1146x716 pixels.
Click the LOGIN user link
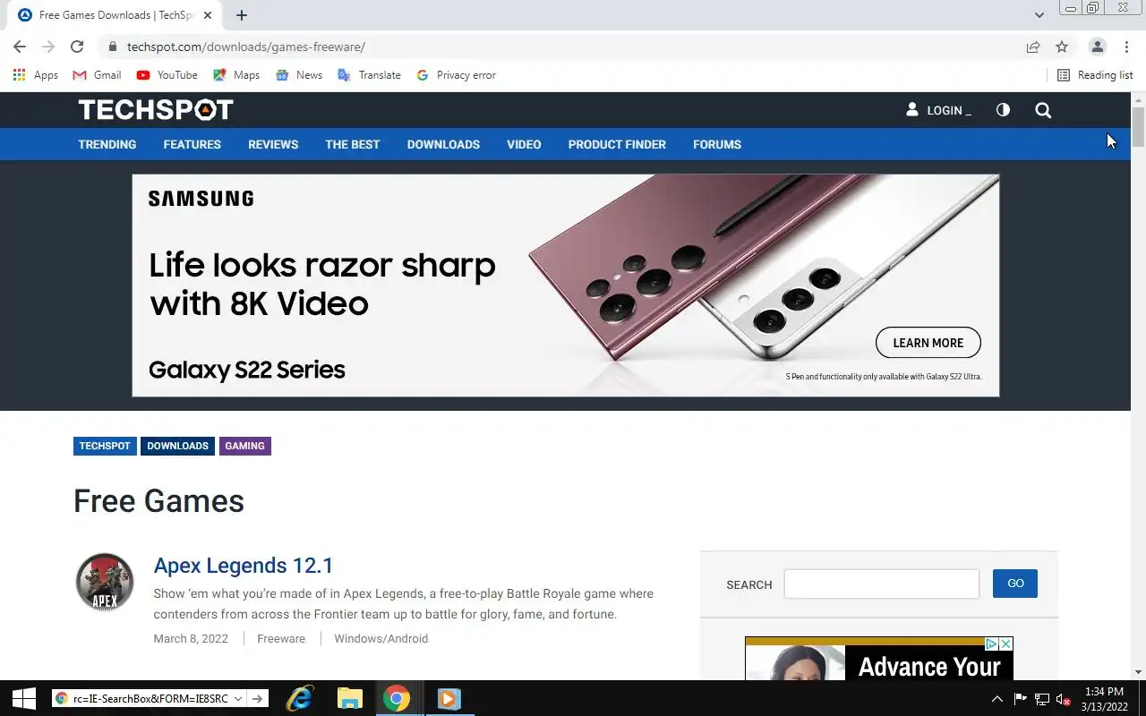[938, 110]
